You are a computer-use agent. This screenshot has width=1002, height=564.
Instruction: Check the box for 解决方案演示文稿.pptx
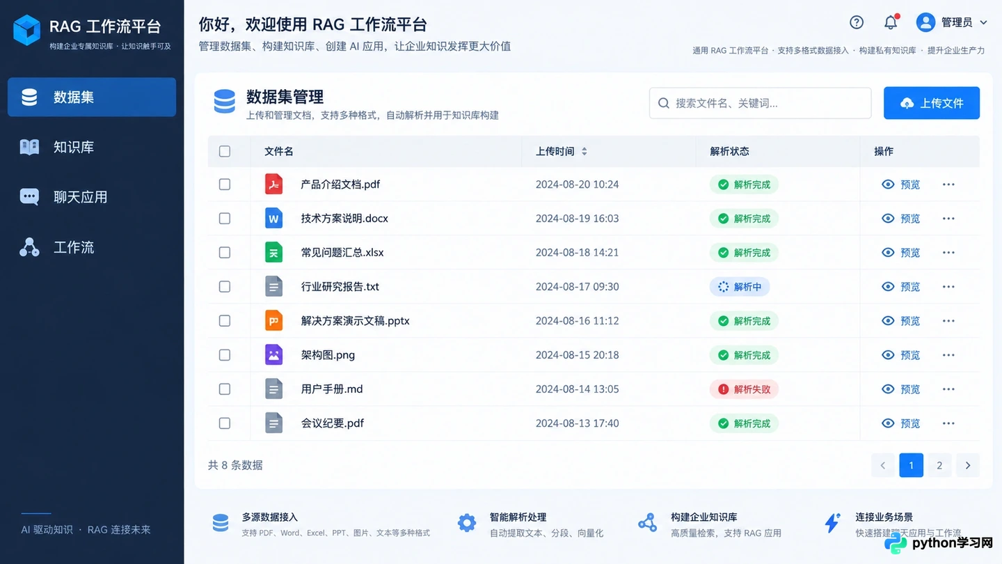click(225, 321)
